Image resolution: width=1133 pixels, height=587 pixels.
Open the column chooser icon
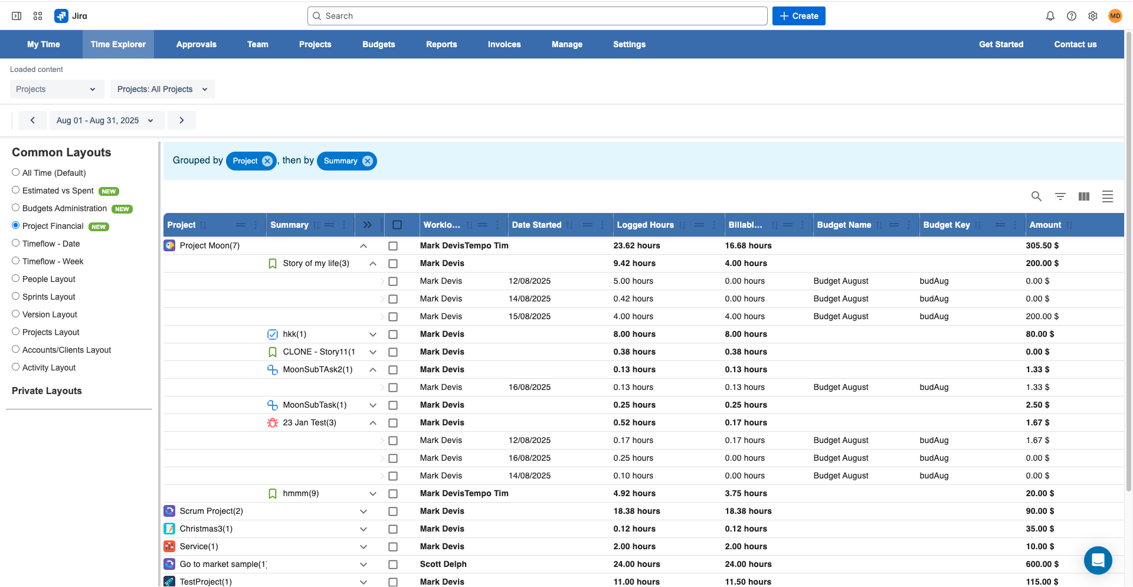tap(1084, 196)
